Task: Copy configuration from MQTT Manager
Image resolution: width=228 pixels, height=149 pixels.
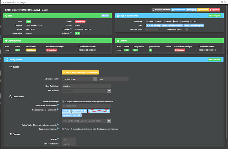Action: click(80, 73)
